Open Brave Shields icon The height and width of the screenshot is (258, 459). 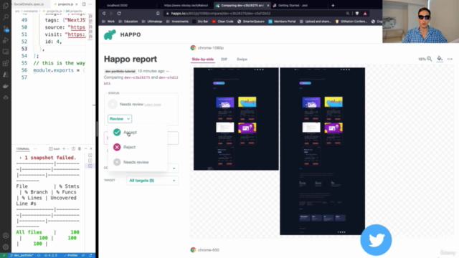click(357, 14)
